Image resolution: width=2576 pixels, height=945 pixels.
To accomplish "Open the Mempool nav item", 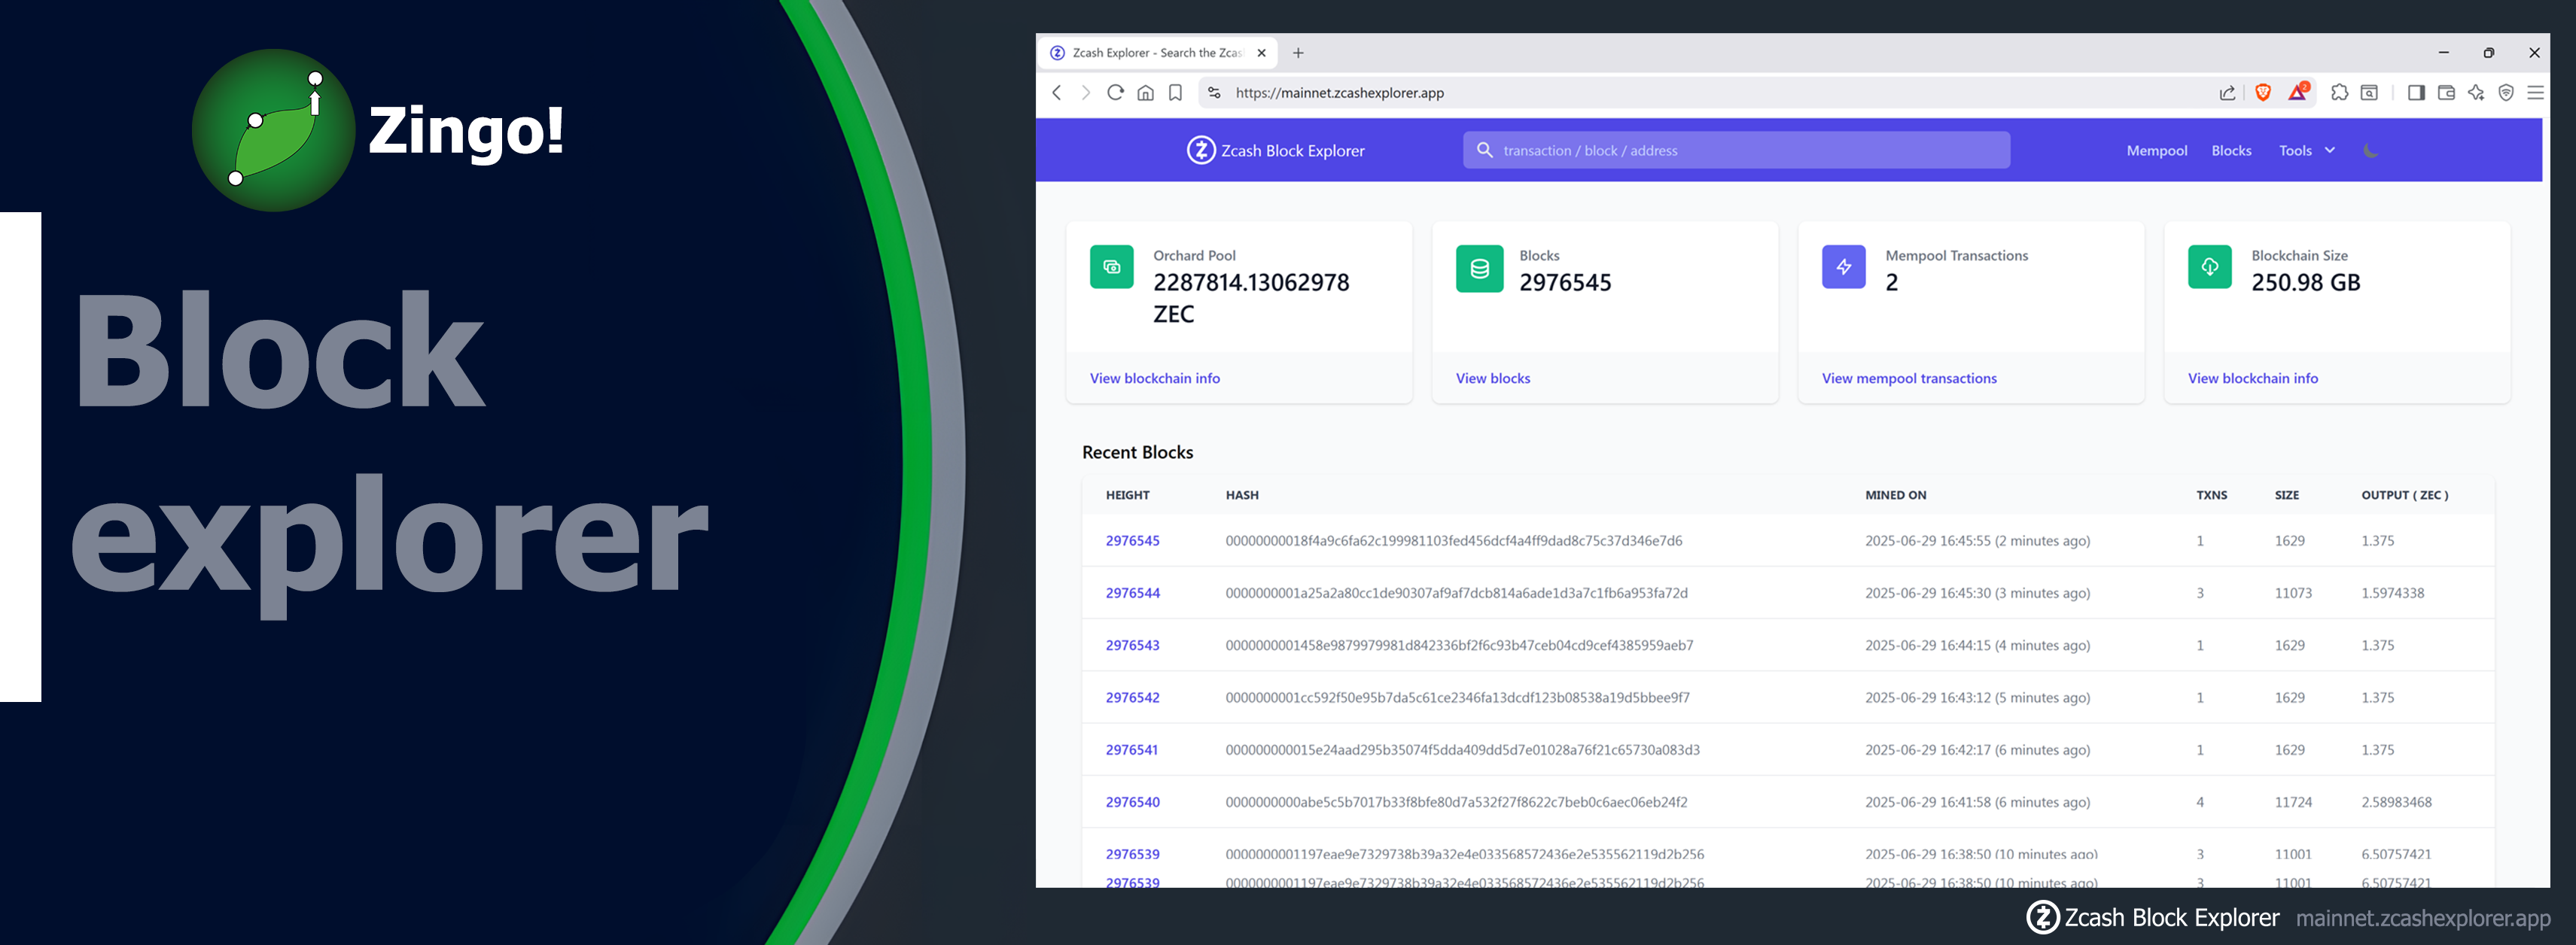I will (2157, 150).
